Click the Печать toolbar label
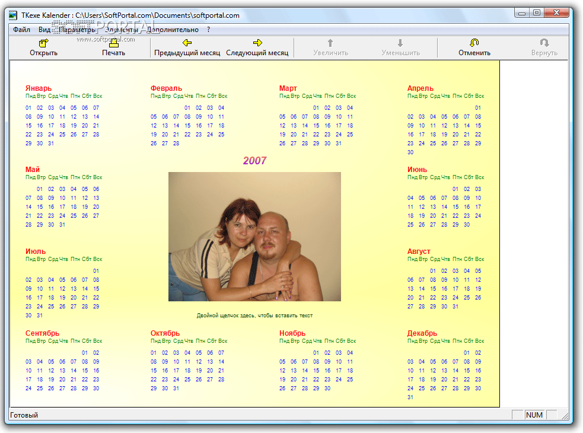 [x=113, y=53]
